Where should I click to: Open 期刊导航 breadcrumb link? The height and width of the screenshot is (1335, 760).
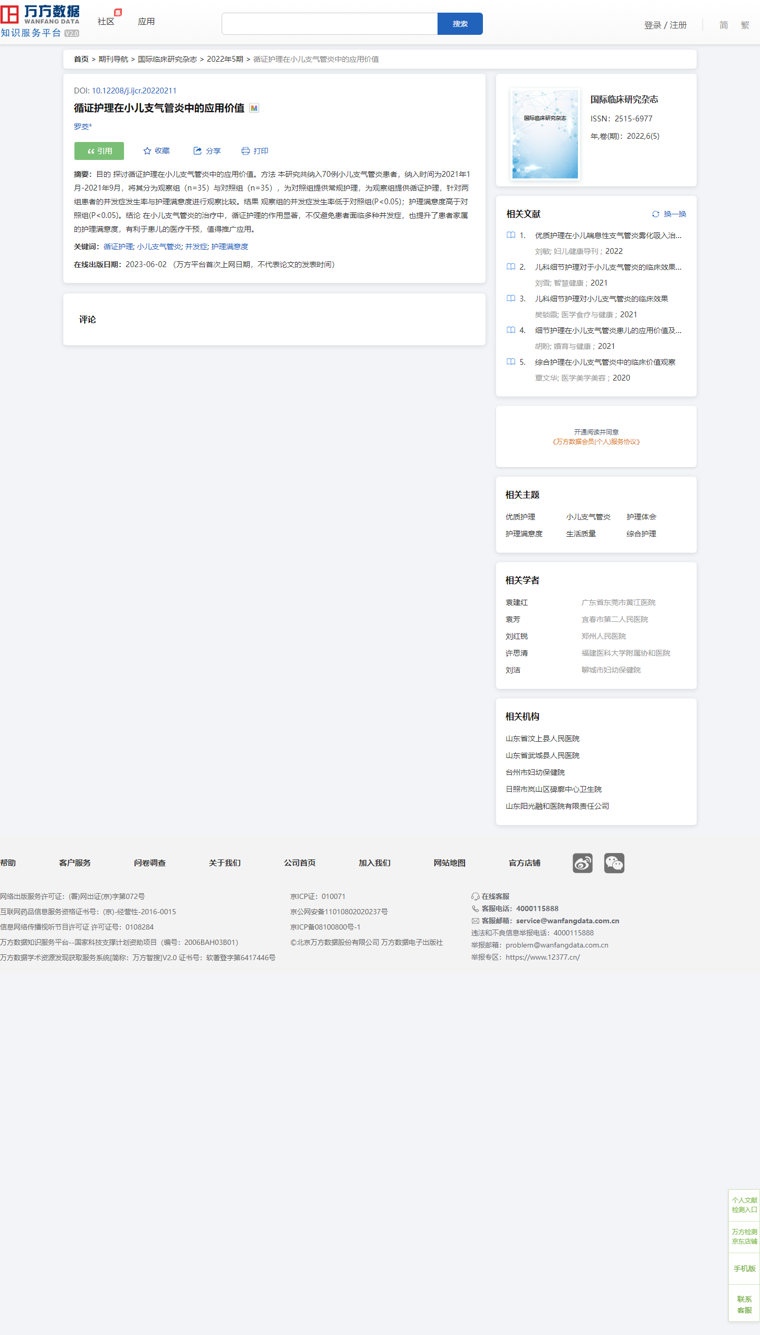click(x=113, y=59)
